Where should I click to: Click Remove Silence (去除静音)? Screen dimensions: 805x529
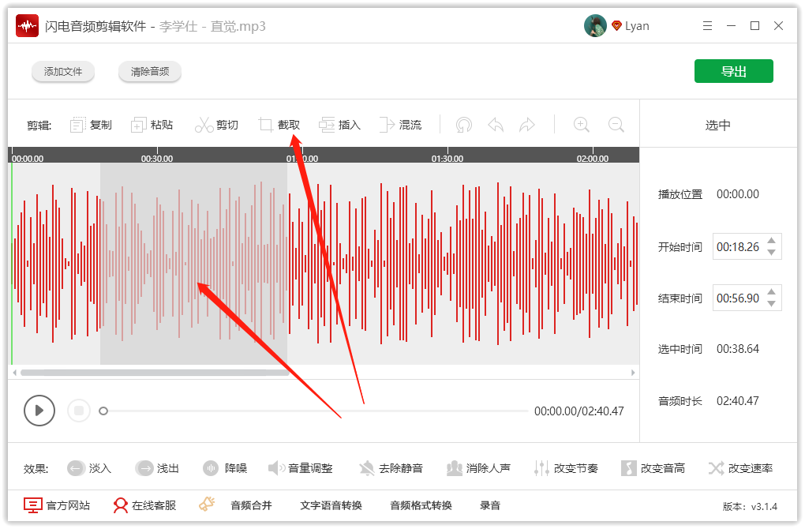391,468
